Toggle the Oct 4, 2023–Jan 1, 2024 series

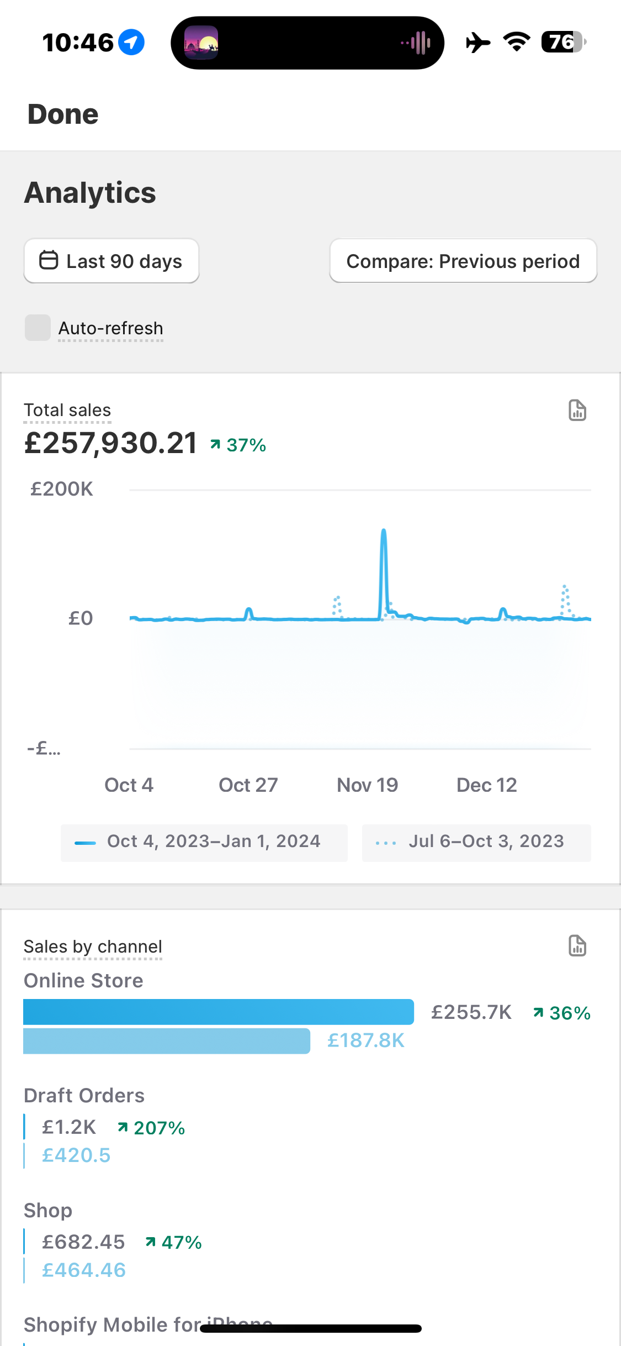[204, 843]
